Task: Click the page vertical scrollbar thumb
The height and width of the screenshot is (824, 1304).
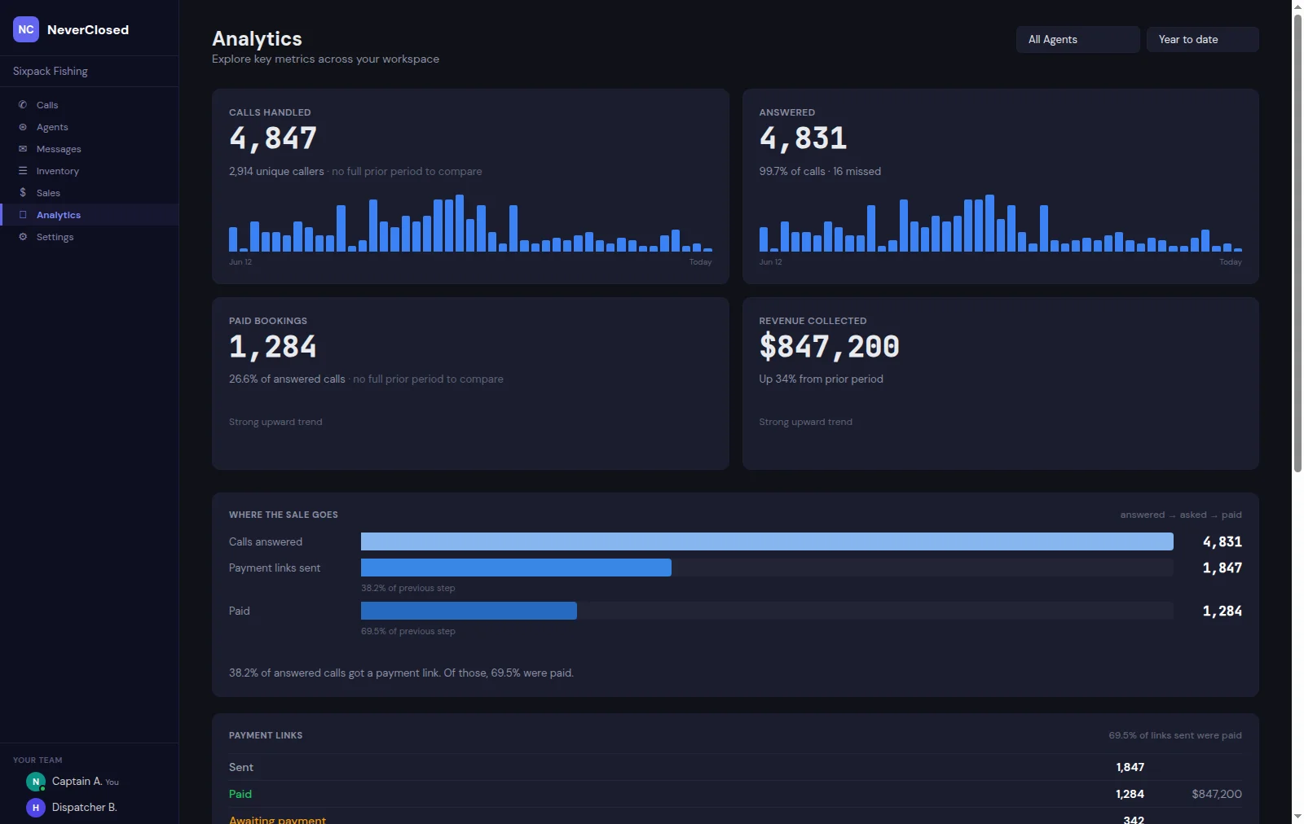Action: pyautogui.click(x=1297, y=243)
